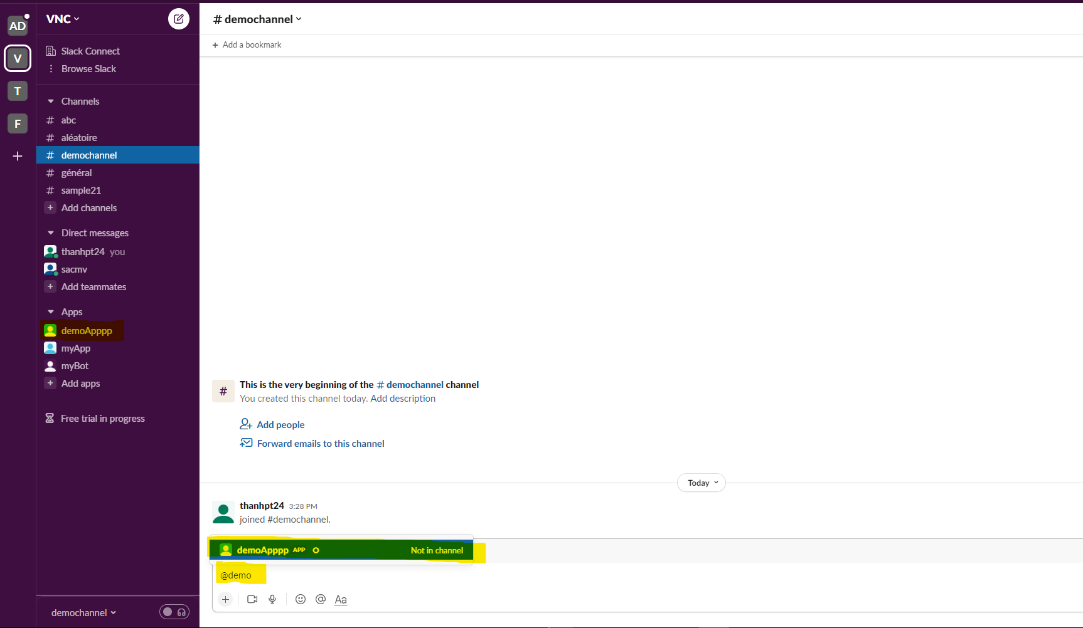
Task: Select the V workspace icon
Action: [x=18, y=58]
